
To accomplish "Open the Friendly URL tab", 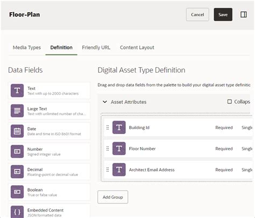I will pos(96,47).
